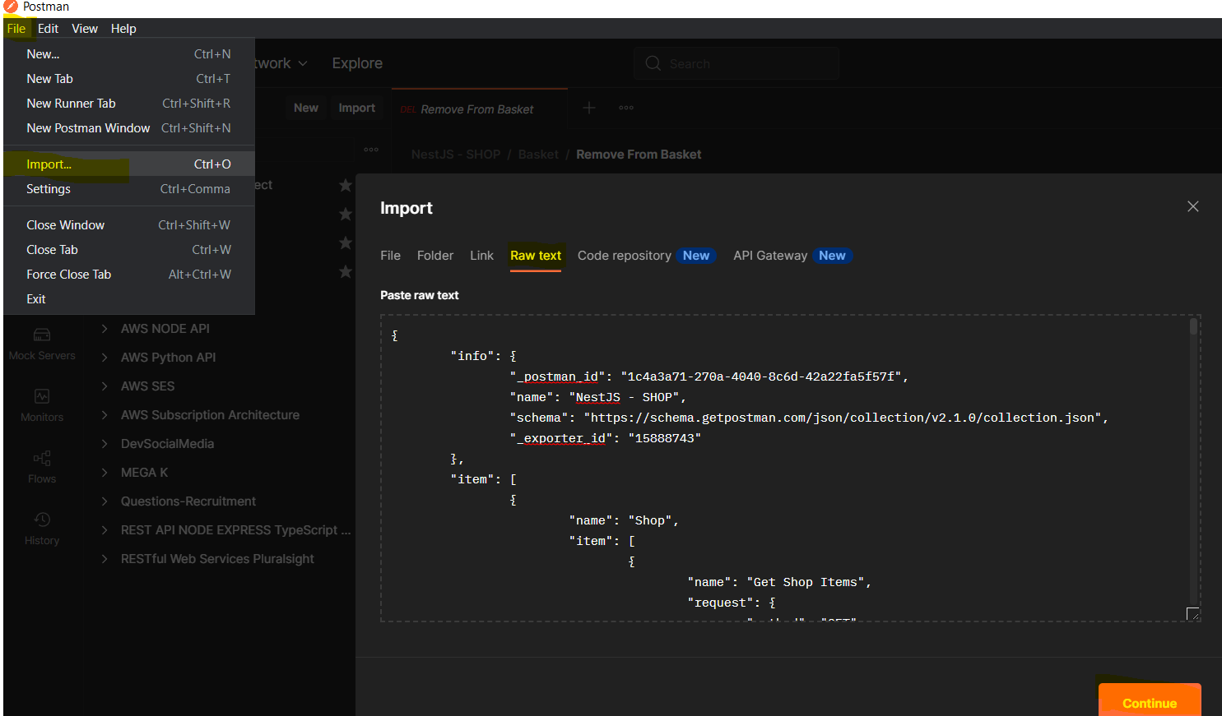Click the last favorite star above AWS NODE API
Viewport: 1222px width, 716px height.
coord(346,272)
